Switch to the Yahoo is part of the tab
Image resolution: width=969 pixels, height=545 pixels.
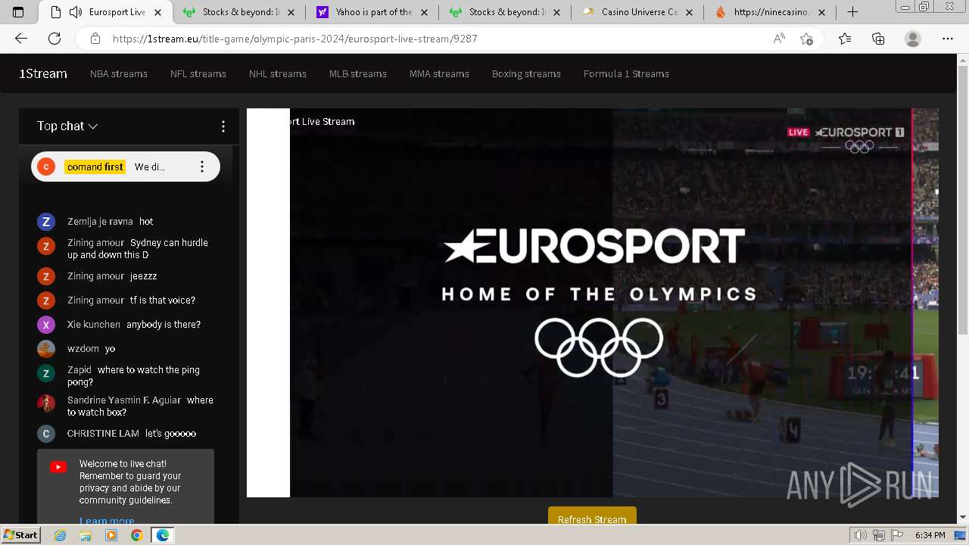pyautogui.click(x=372, y=12)
